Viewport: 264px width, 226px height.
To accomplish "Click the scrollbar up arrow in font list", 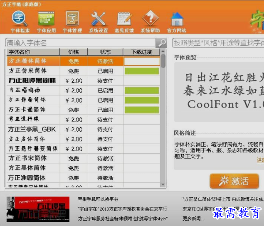I will click(163, 51).
